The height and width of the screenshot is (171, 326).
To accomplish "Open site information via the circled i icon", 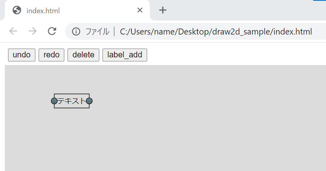I will [76, 32].
